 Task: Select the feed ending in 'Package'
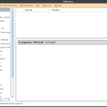pyautogui.click(x=5, y=32)
